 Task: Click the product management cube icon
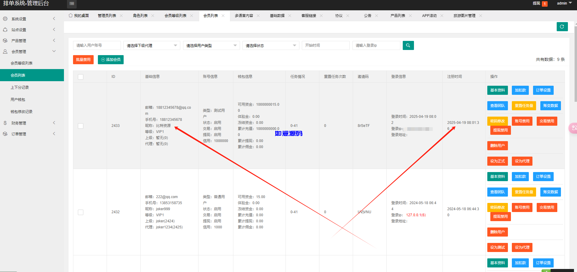(5, 41)
